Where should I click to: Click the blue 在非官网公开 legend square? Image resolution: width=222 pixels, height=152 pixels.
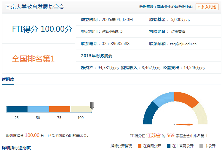point(169,146)
